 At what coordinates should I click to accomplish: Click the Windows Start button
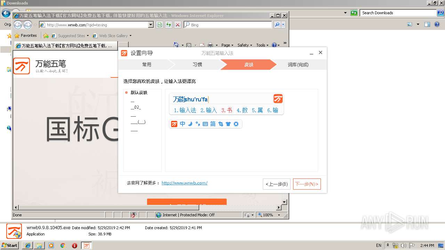9,245
